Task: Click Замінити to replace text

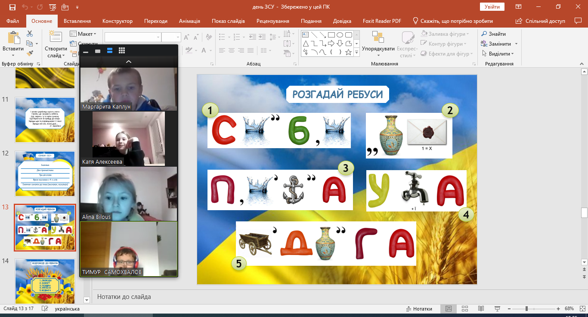Action: click(499, 44)
